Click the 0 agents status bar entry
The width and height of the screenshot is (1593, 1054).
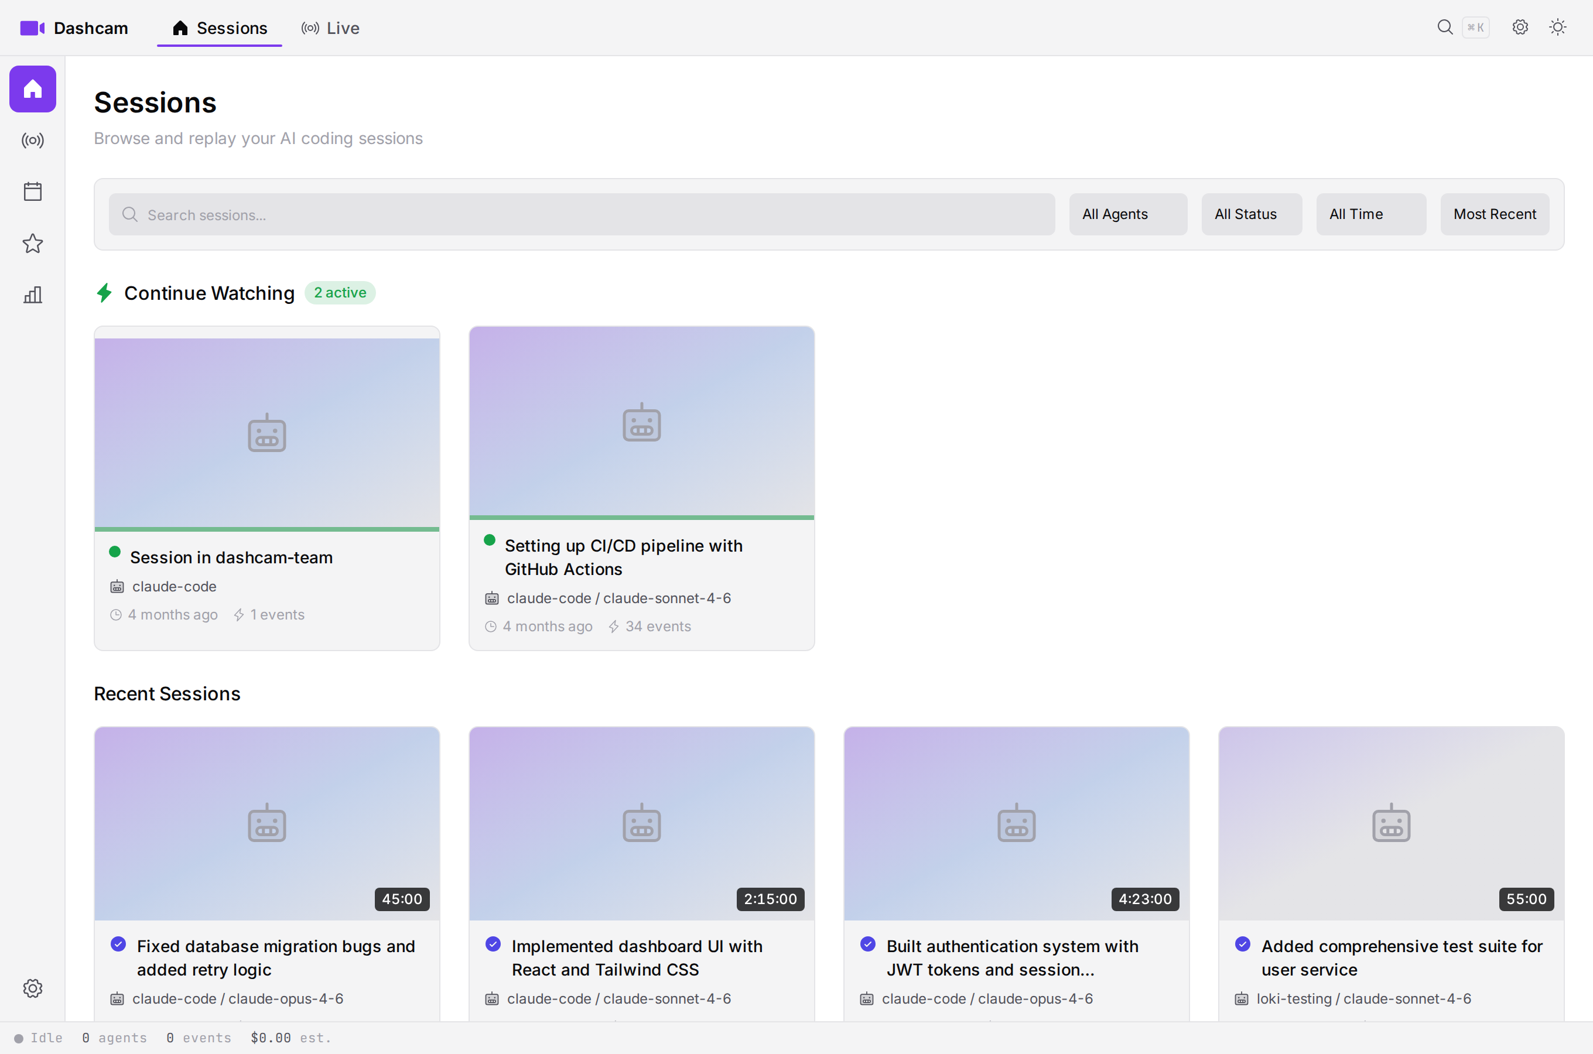[114, 1038]
